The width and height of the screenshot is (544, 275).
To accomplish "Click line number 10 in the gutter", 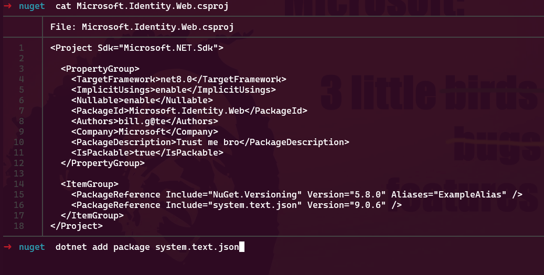I will (x=19, y=142).
